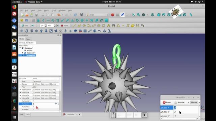Expand the Fusion001 tree node

(x=23, y=53)
